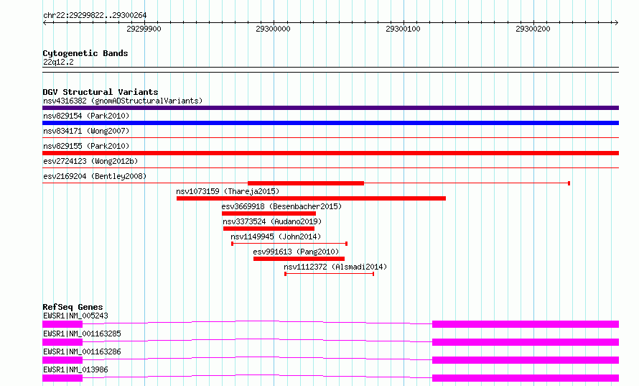Click the chr22:29299822..29300264 region label
The height and width of the screenshot is (386, 639).
[x=95, y=15]
